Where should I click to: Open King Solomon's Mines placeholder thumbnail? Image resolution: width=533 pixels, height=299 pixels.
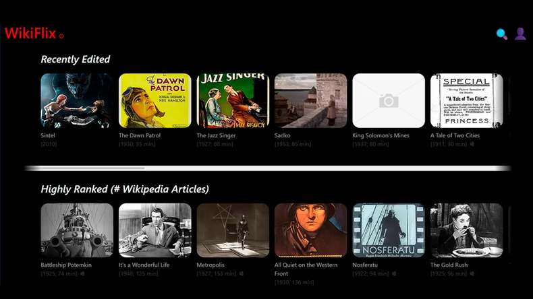(389, 101)
